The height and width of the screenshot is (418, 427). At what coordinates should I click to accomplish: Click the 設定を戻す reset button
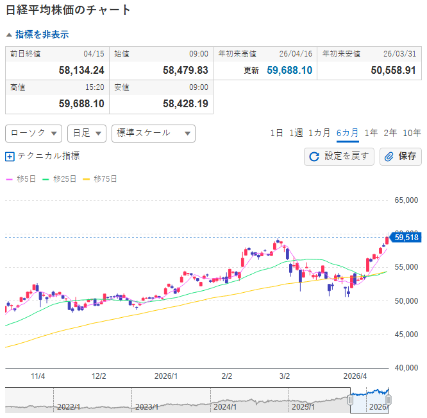339,157
